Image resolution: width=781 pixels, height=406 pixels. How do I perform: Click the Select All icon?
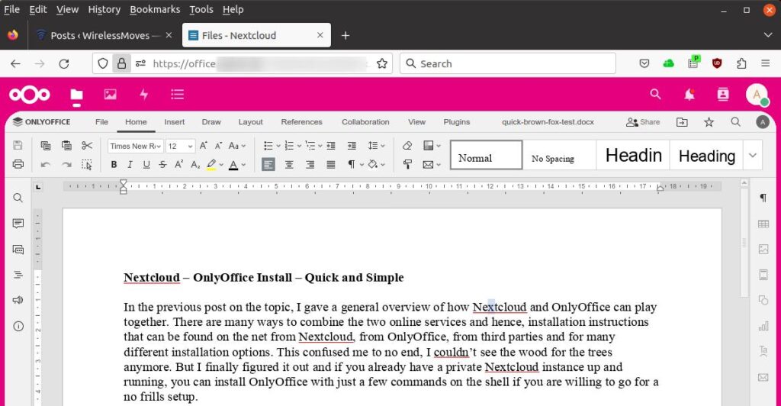click(87, 164)
